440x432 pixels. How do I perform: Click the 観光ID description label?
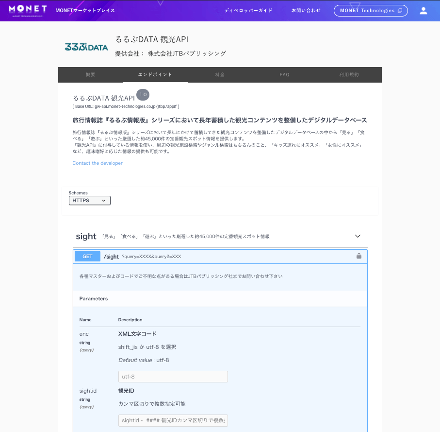(126, 391)
